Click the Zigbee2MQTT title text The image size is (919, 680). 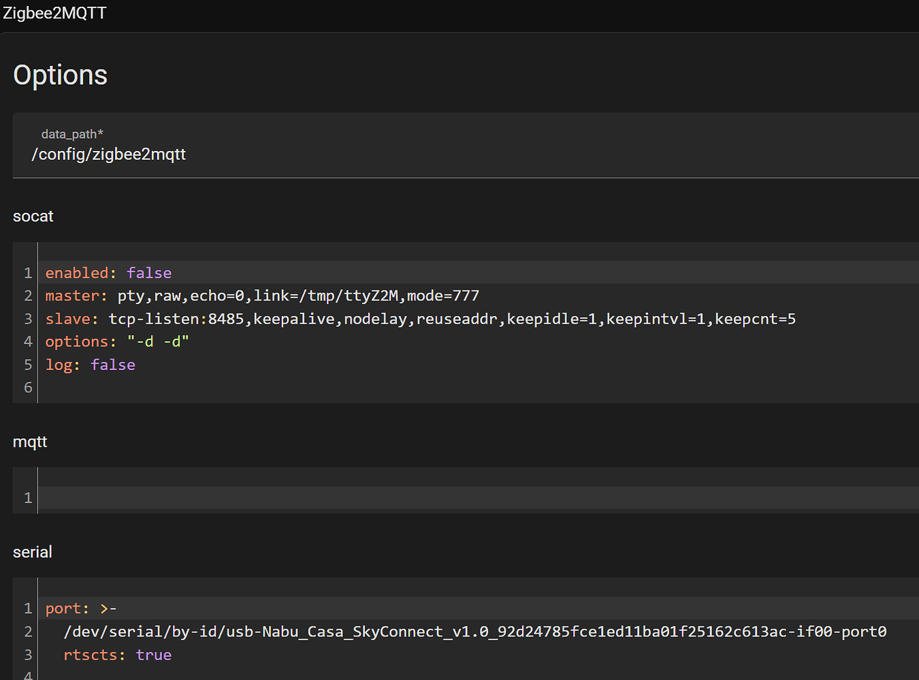54,13
